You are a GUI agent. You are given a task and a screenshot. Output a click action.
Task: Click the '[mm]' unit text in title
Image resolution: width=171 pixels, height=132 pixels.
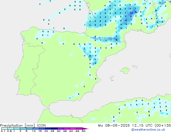(30, 126)
